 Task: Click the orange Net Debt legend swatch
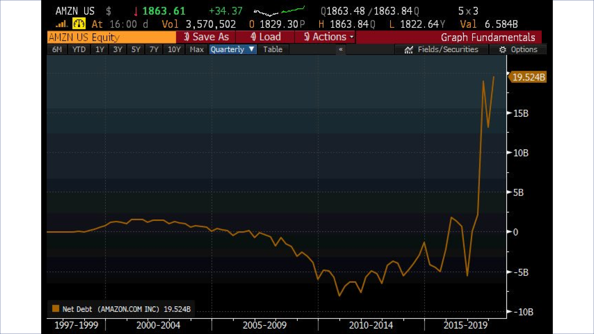point(56,309)
